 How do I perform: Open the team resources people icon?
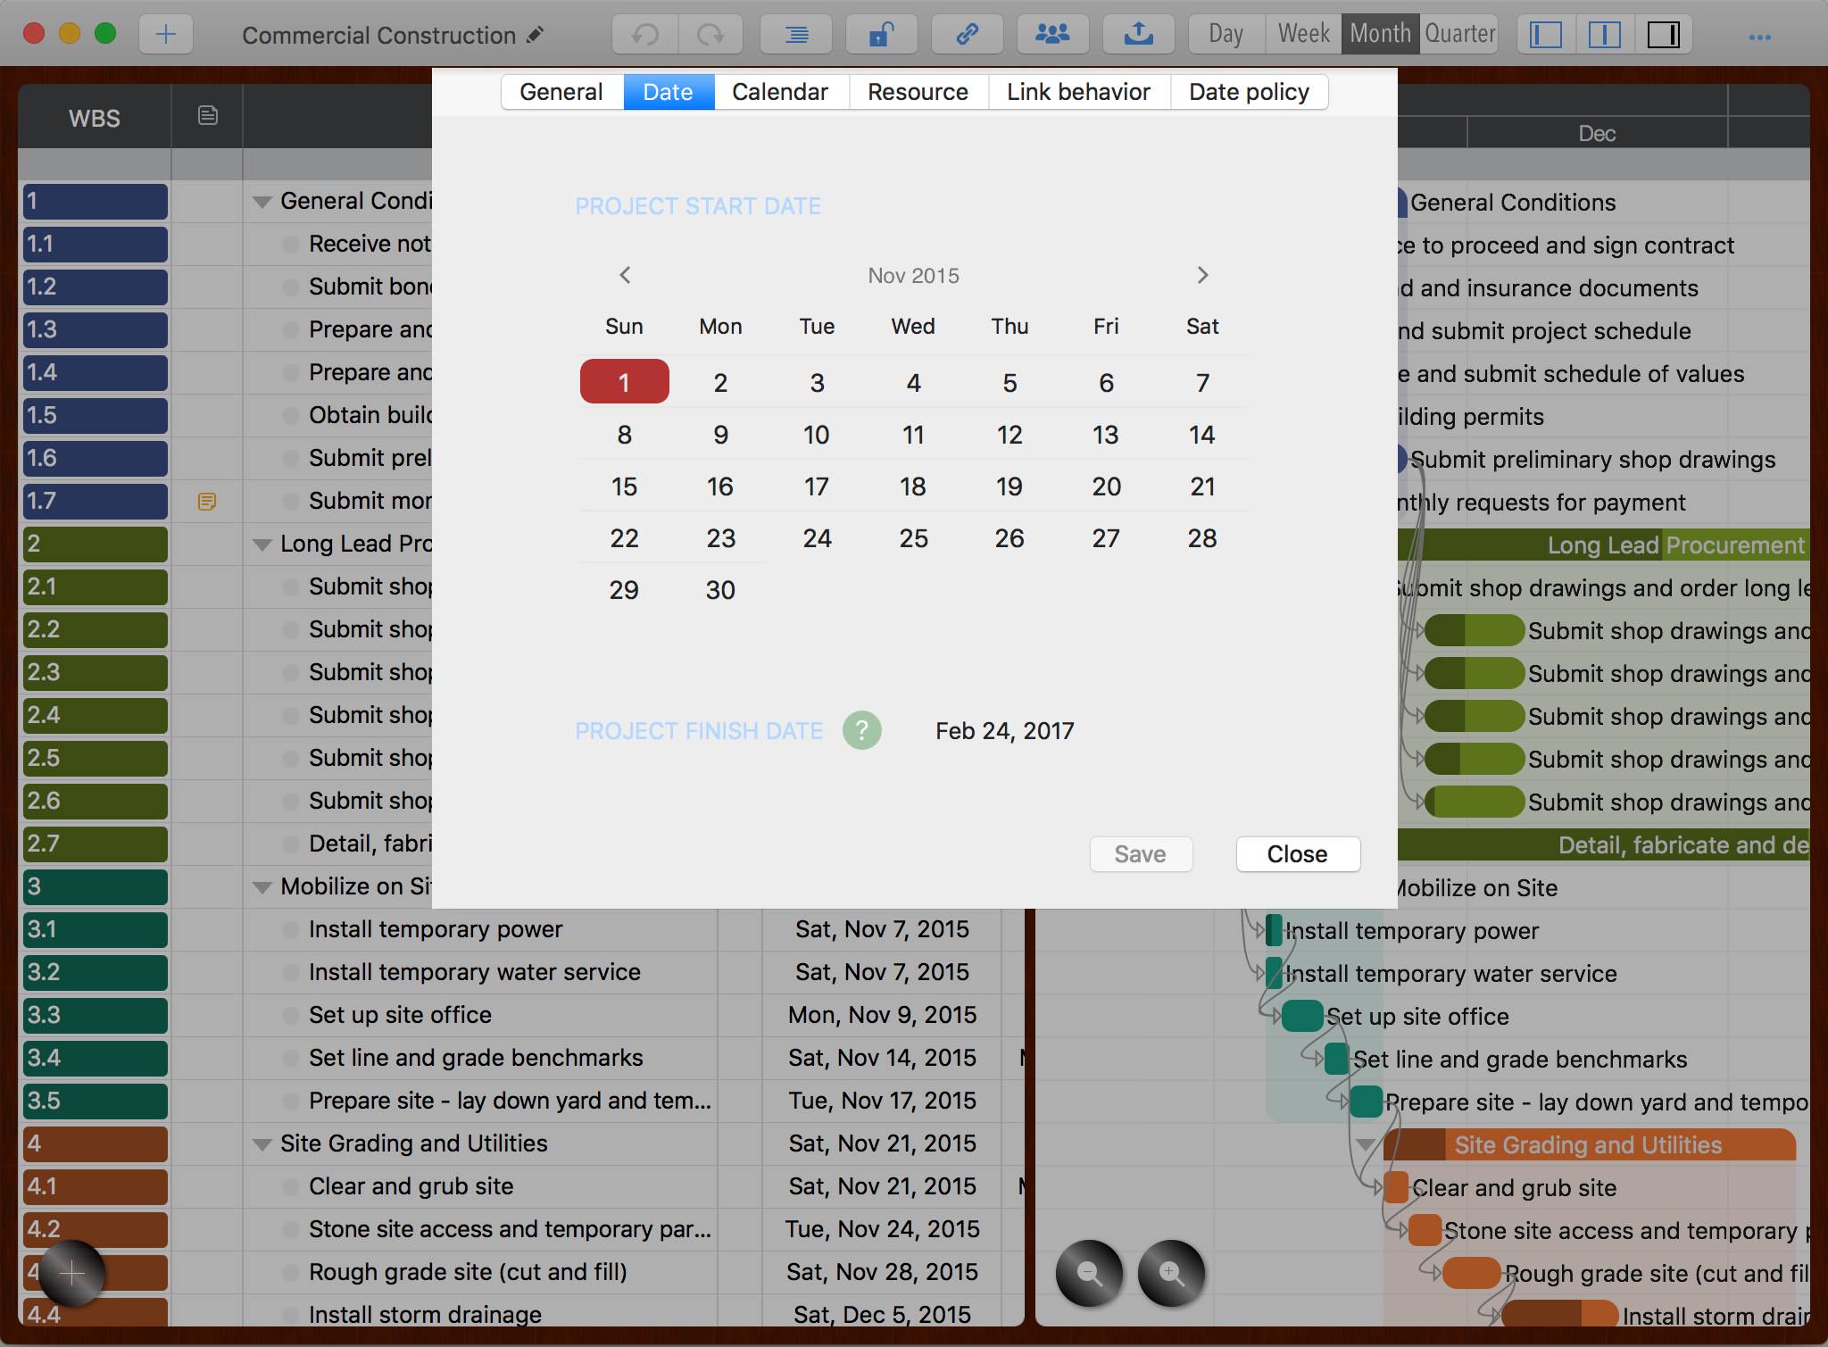[x=1052, y=35]
